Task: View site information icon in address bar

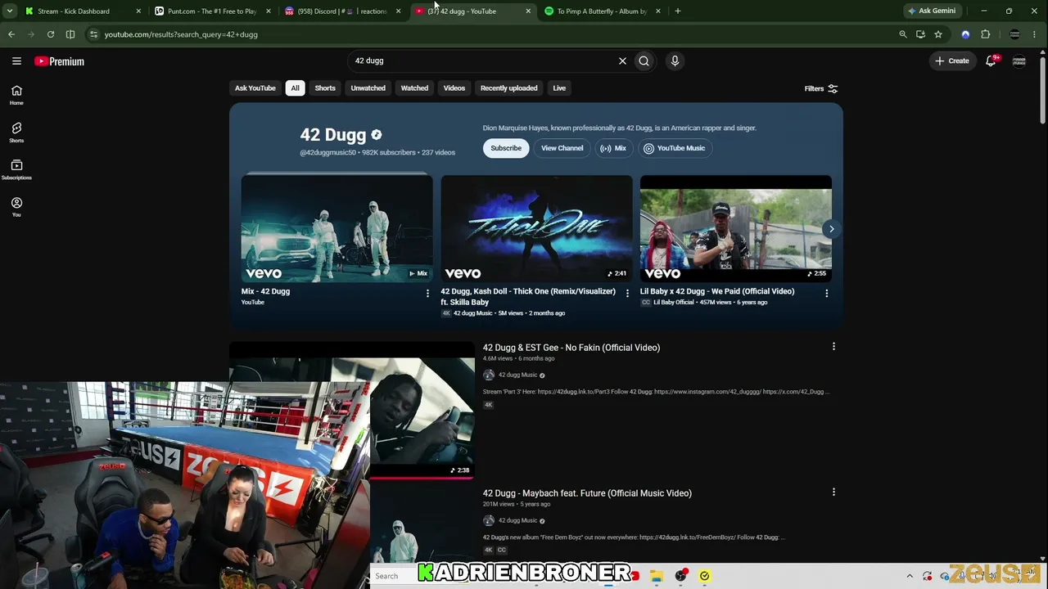Action: pos(93,34)
